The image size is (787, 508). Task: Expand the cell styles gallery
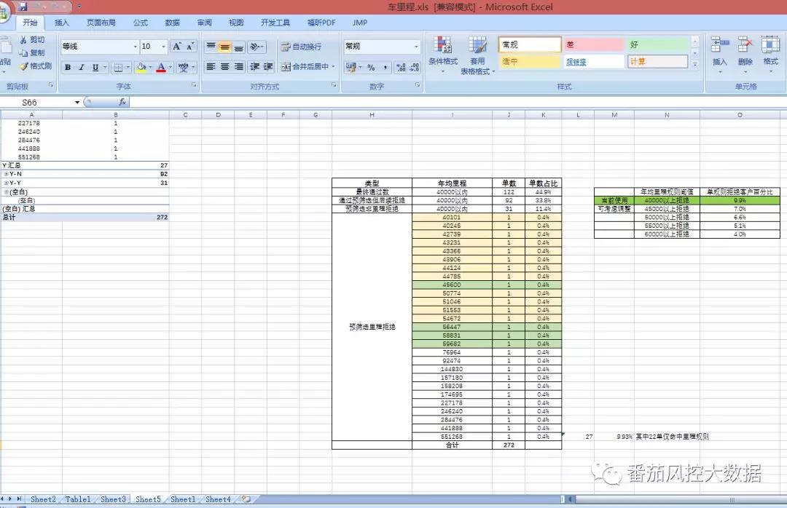(695, 64)
